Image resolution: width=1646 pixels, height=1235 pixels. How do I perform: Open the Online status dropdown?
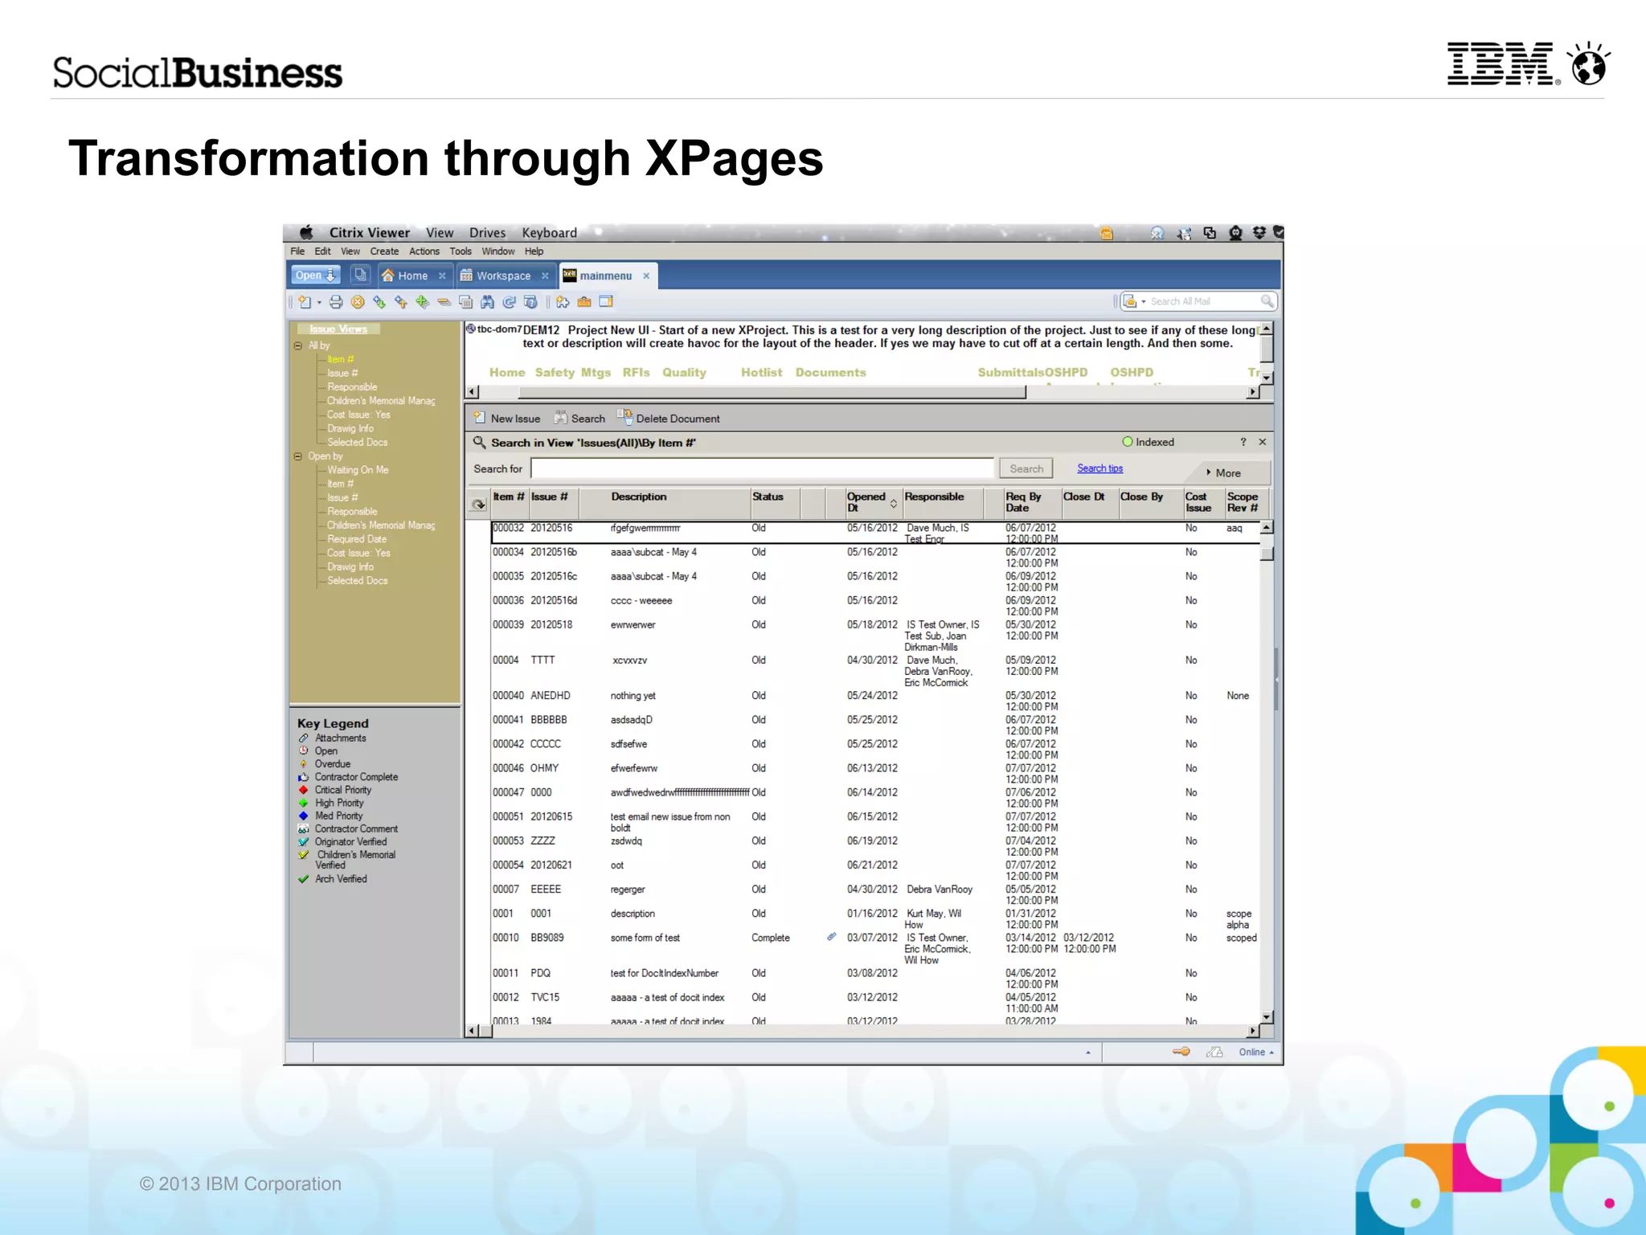1256,1053
